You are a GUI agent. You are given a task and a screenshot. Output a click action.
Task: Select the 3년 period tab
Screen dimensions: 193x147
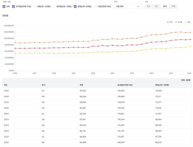point(148,6)
